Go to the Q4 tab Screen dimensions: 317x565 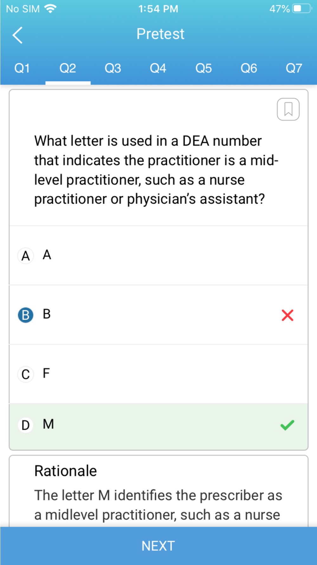pos(158,68)
